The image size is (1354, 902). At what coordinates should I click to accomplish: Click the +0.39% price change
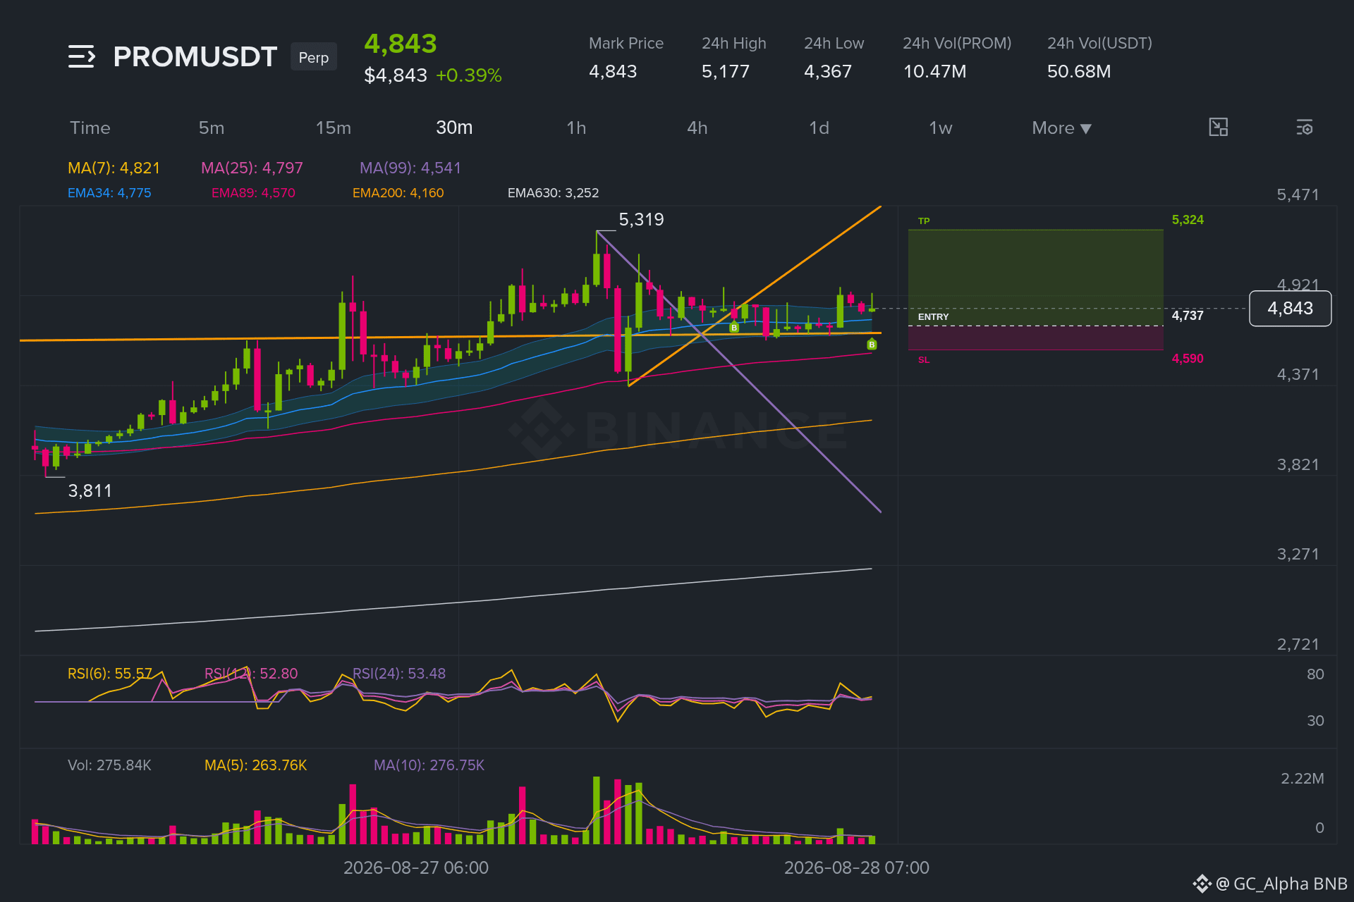[469, 75]
